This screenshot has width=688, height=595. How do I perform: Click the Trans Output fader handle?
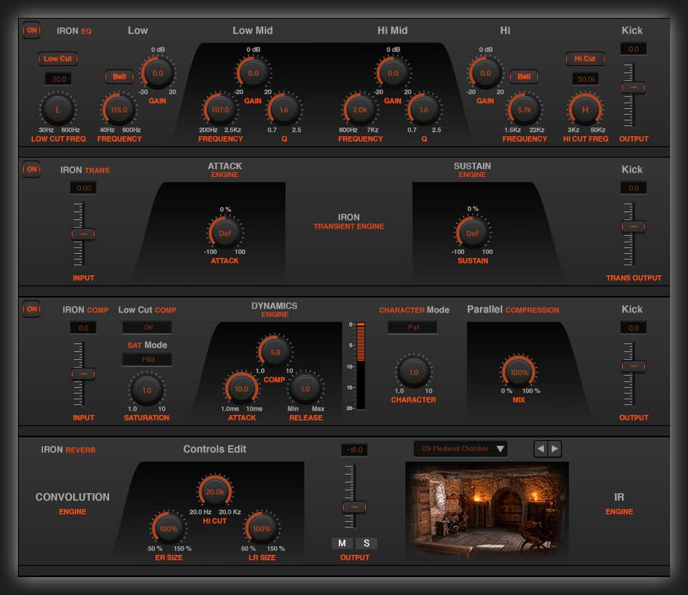click(x=633, y=227)
